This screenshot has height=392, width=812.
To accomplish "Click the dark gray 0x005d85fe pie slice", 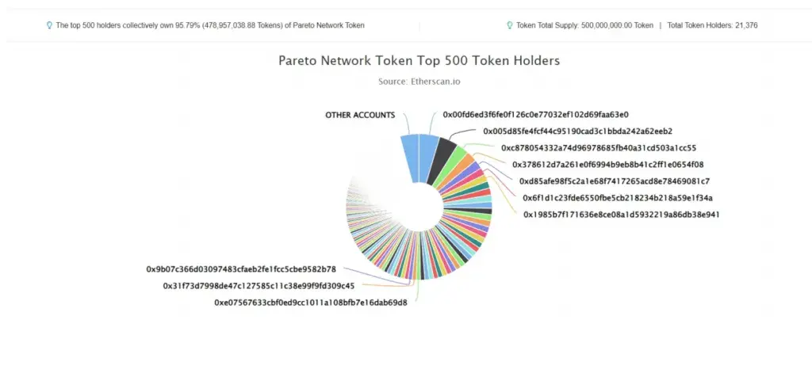I will pos(442,160).
